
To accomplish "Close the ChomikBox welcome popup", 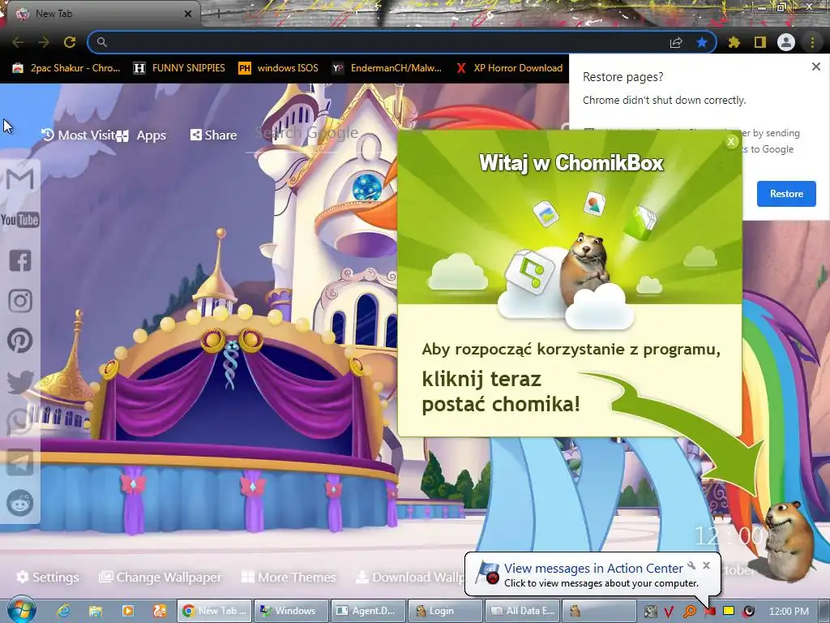I will tap(731, 141).
